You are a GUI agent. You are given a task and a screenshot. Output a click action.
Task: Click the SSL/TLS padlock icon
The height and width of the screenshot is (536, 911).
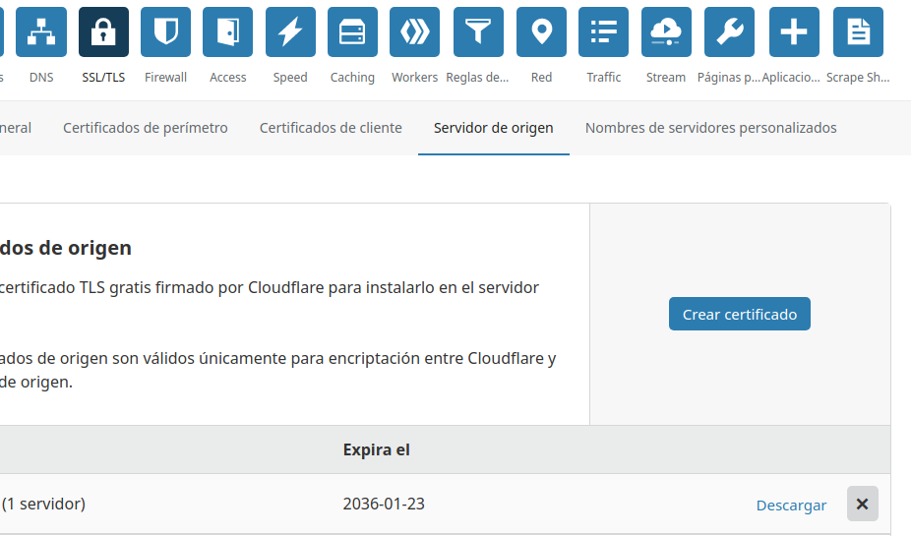(103, 32)
